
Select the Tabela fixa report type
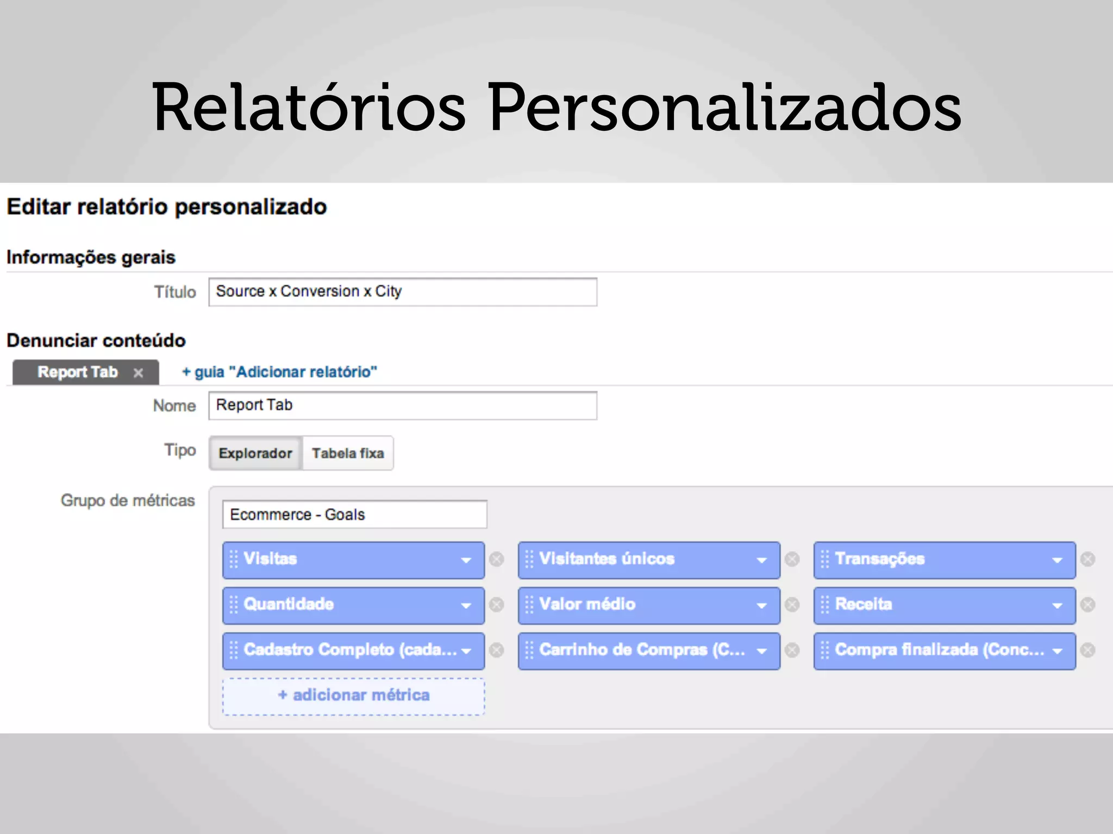click(x=348, y=453)
